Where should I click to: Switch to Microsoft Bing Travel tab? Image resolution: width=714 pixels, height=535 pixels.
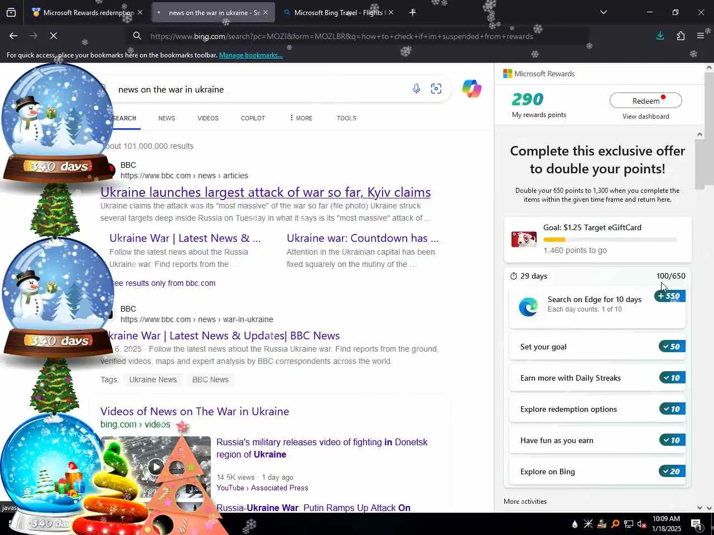(x=337, y=12)
